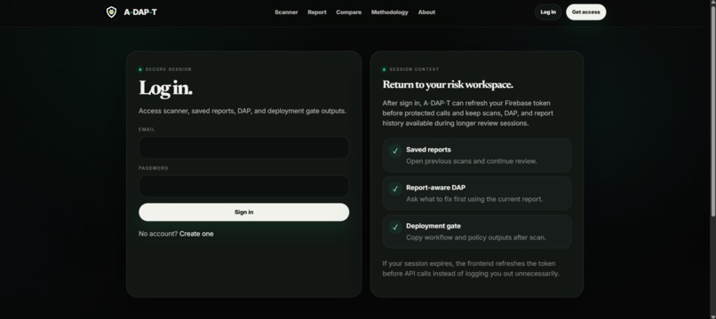Click the 'If your session expires' note
This screenshot has width=716, height=319.
point(471,268)
